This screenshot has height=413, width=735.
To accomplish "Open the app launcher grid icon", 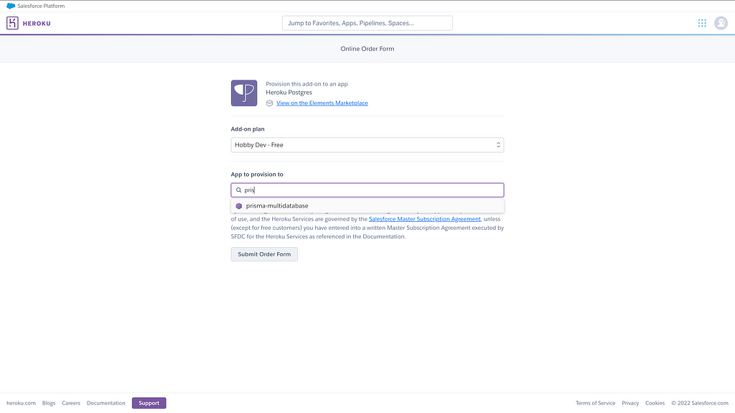I will (x=702, y=23).
